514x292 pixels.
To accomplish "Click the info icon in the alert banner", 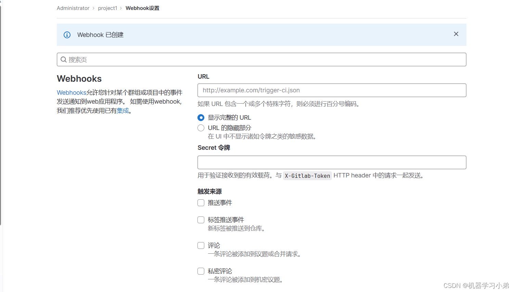I will pos(67,35).
